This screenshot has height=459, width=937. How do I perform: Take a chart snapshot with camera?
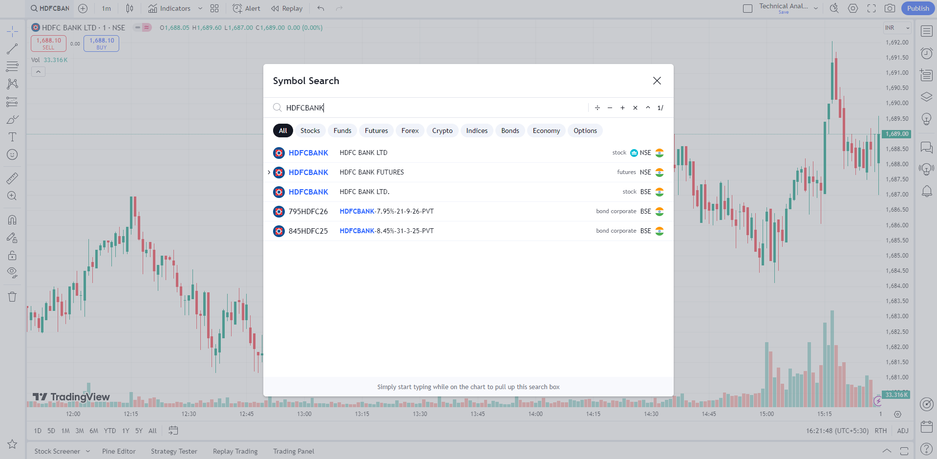click(x=890, y=8)
